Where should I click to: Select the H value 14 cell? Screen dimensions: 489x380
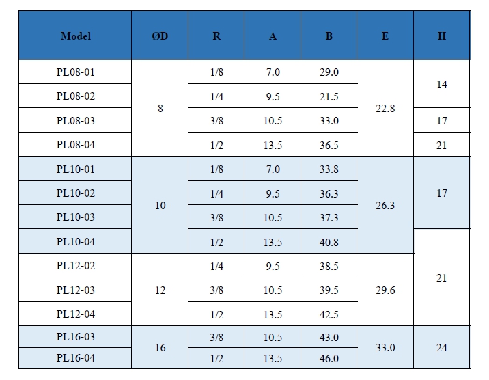[x=442, y=84]
